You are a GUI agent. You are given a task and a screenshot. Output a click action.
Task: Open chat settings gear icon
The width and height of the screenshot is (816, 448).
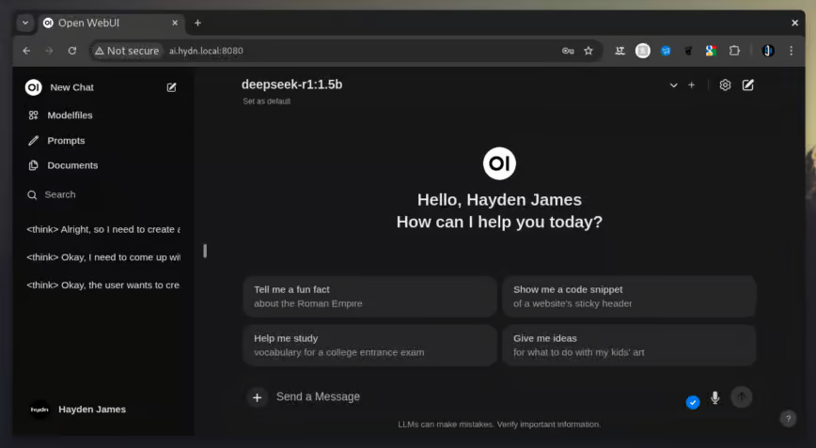click(x=725, y=85)
